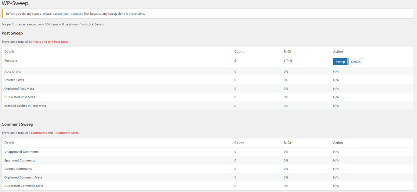
Task: Select the Revisions row label
Action: tap(11, 60)
